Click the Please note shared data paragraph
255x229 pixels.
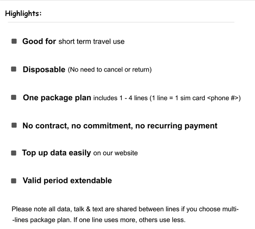pos(125,214)
